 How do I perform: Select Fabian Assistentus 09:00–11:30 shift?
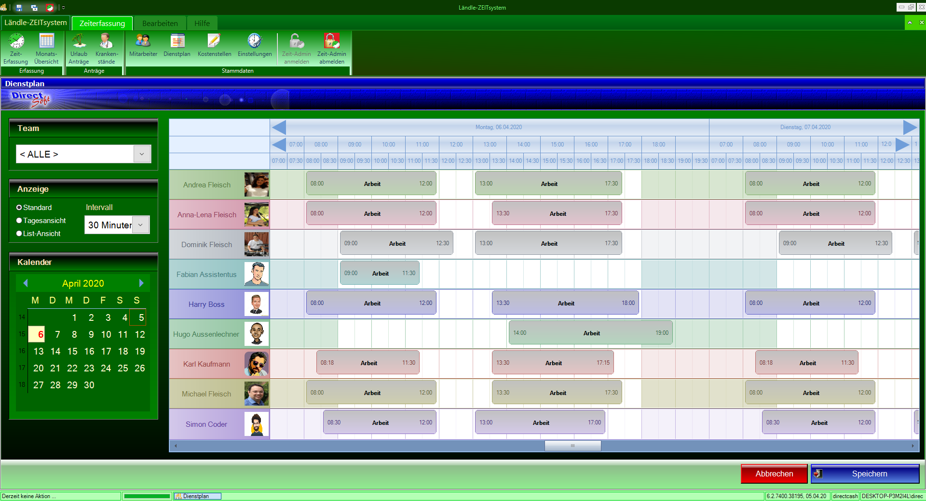[380, 273]
